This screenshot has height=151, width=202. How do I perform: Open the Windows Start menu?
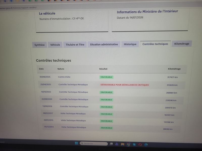(77, 143)
